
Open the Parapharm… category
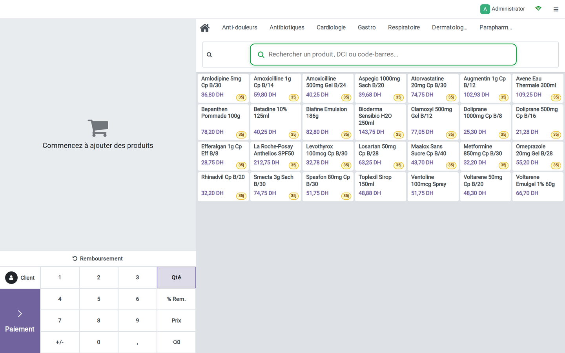496,27
